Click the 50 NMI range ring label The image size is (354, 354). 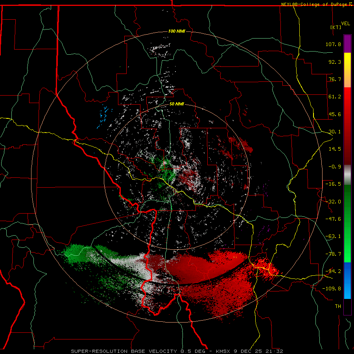click(177, 104)
